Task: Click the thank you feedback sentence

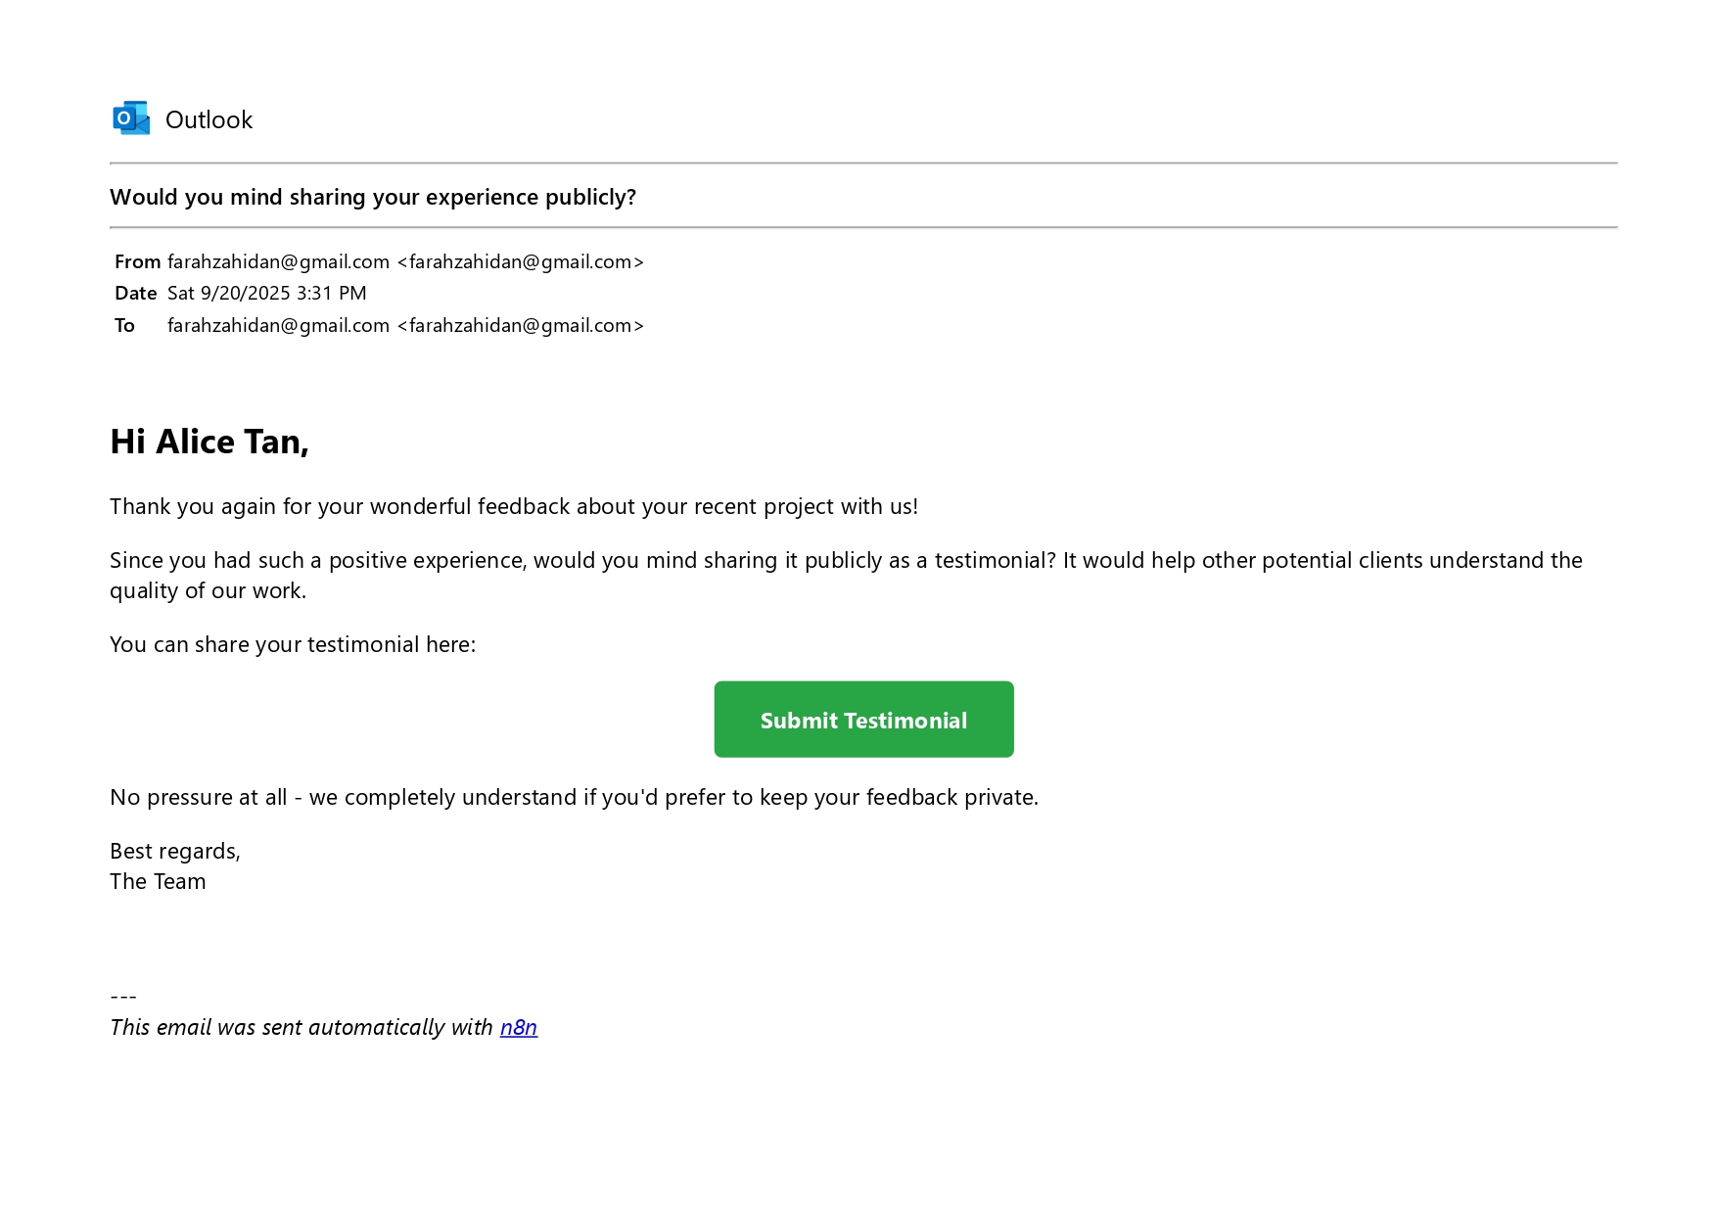Action: click(514, 507)
